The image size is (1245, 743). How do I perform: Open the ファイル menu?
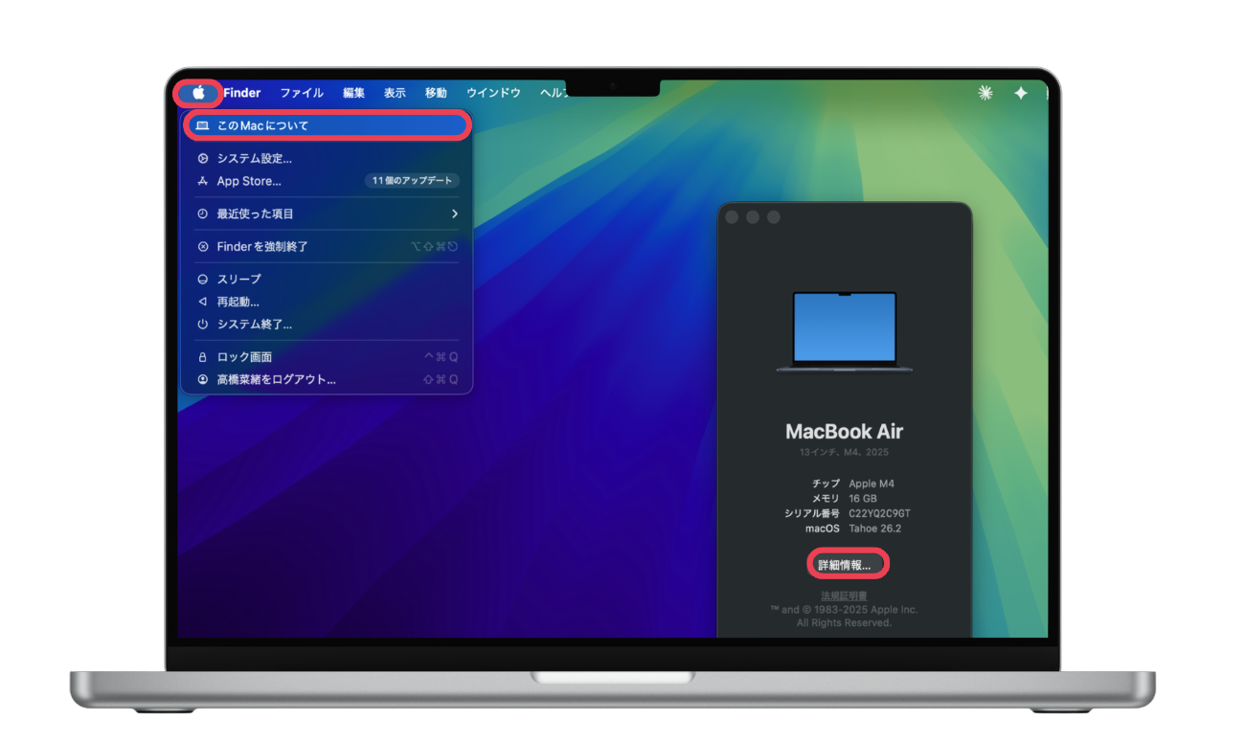[302, 93]
